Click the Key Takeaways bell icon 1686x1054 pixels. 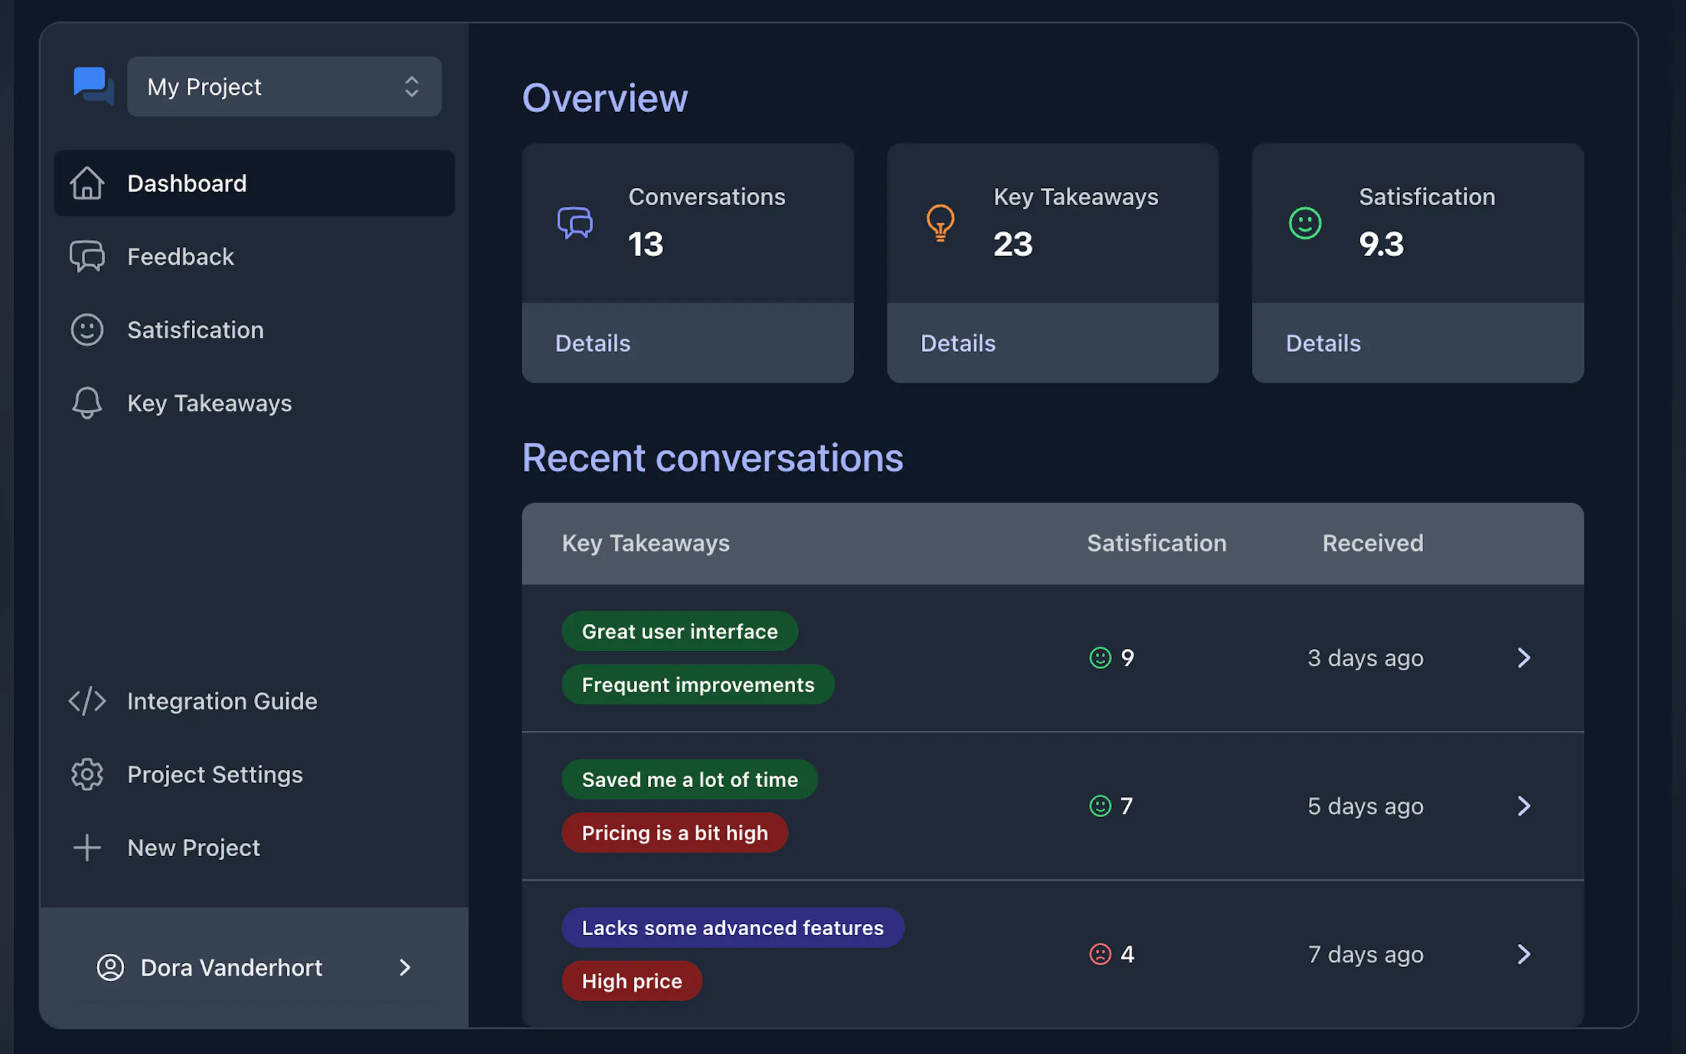[x=87, y=403]
